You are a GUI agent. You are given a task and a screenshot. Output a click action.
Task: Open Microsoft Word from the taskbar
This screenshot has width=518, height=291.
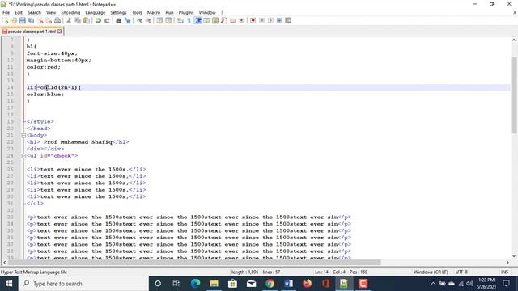[x=288, y=284]
